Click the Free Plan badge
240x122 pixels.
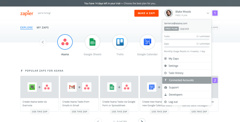click(x=171, y=28)
